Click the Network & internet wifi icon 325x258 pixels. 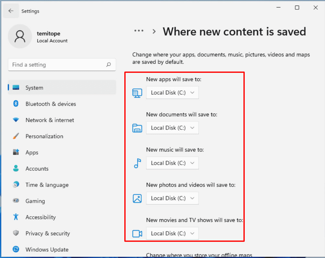point(16,120)
